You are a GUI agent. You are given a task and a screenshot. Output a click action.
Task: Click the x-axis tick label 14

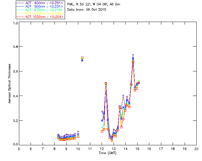coord(126,149)
